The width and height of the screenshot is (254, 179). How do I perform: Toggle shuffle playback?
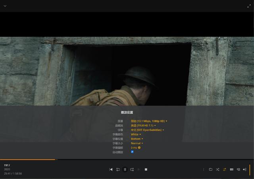point(217,170)
